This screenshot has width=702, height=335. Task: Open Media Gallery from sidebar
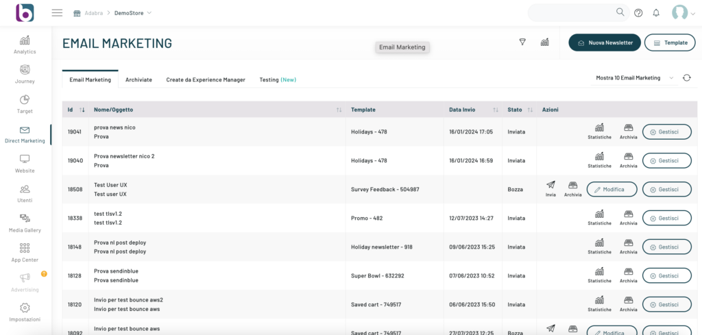coord(25,223)
